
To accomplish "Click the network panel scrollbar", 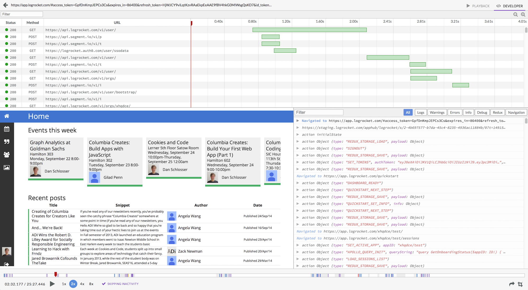I will 526,30.
